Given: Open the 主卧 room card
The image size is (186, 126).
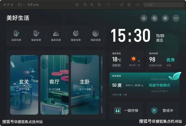Looking at the screenshot, I should click(x=85, y=85).
